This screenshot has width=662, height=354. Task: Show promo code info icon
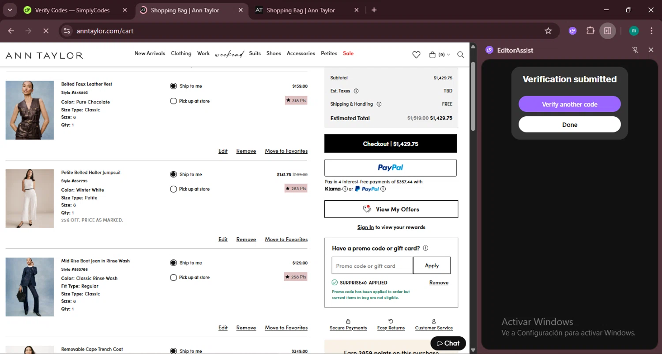425,248
